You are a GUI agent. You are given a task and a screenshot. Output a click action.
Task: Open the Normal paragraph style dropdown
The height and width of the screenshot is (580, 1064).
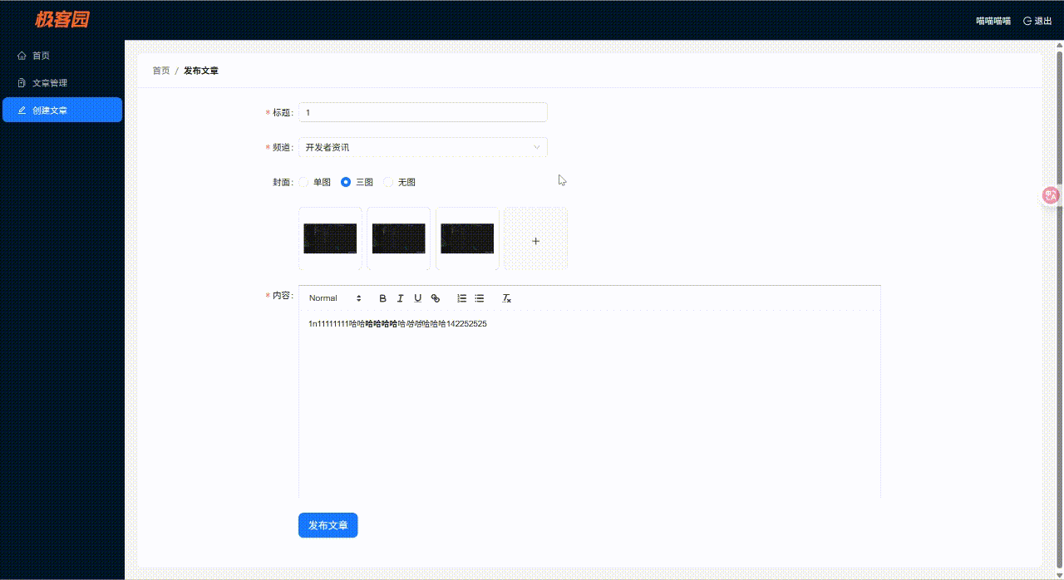tap(332, 297)
